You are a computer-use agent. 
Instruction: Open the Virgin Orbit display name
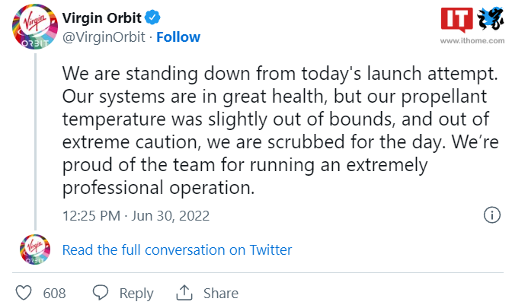(x=101, y=18)
